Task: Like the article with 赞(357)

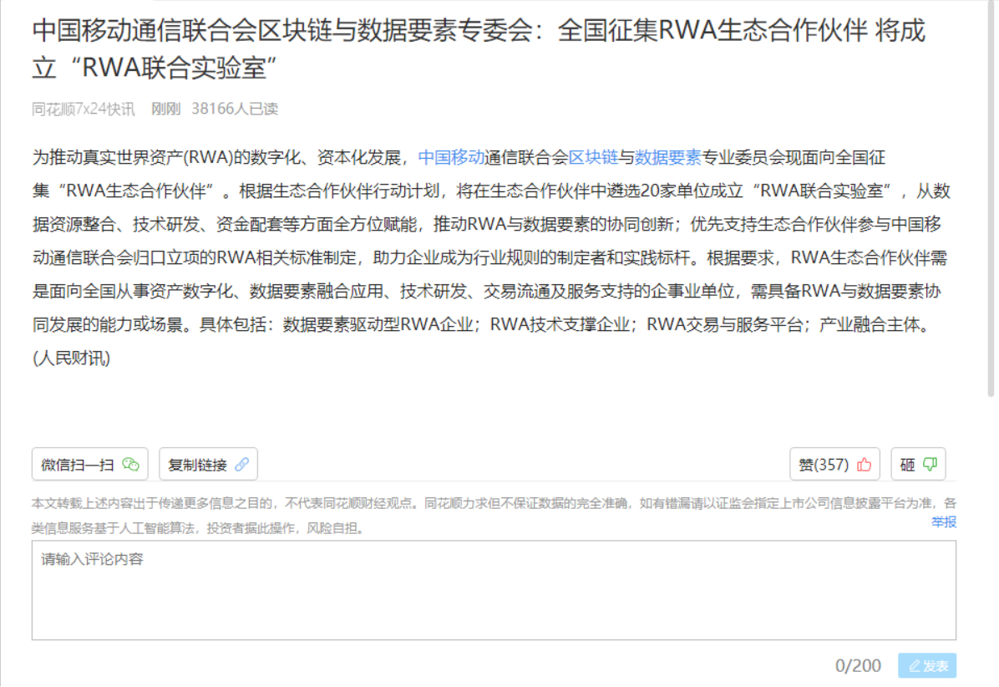Action: click(x=834, y=464)
